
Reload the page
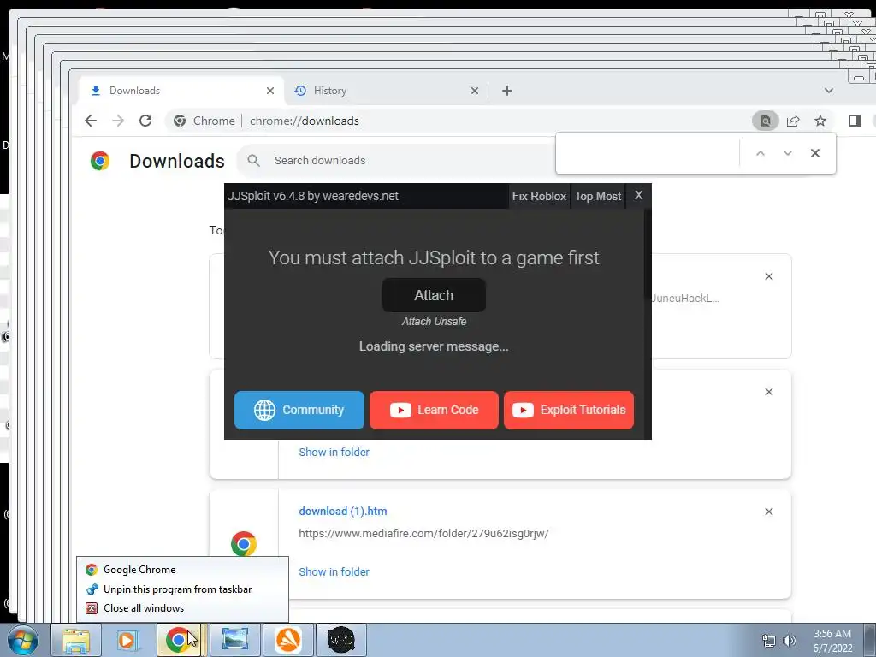click(x=145, y=121)
